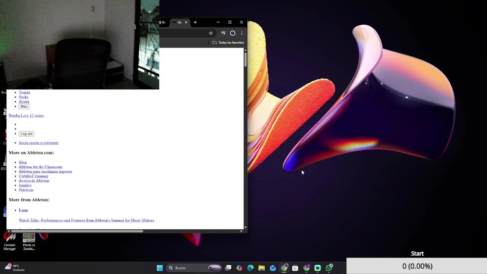Close the active 'Gu' tab
This screenshot has width=487, height=274.
[186, 22]
